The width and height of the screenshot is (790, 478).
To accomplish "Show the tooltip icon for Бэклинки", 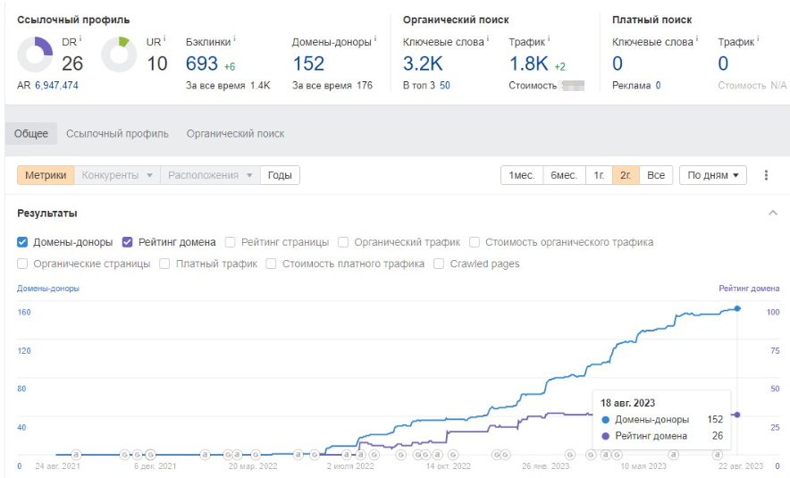I will pyautogui.click(x=234, y=39).
